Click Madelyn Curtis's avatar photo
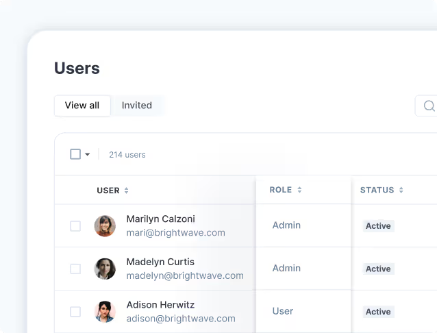The height and width of the screenshot is (333, 437). click(105, 269)
